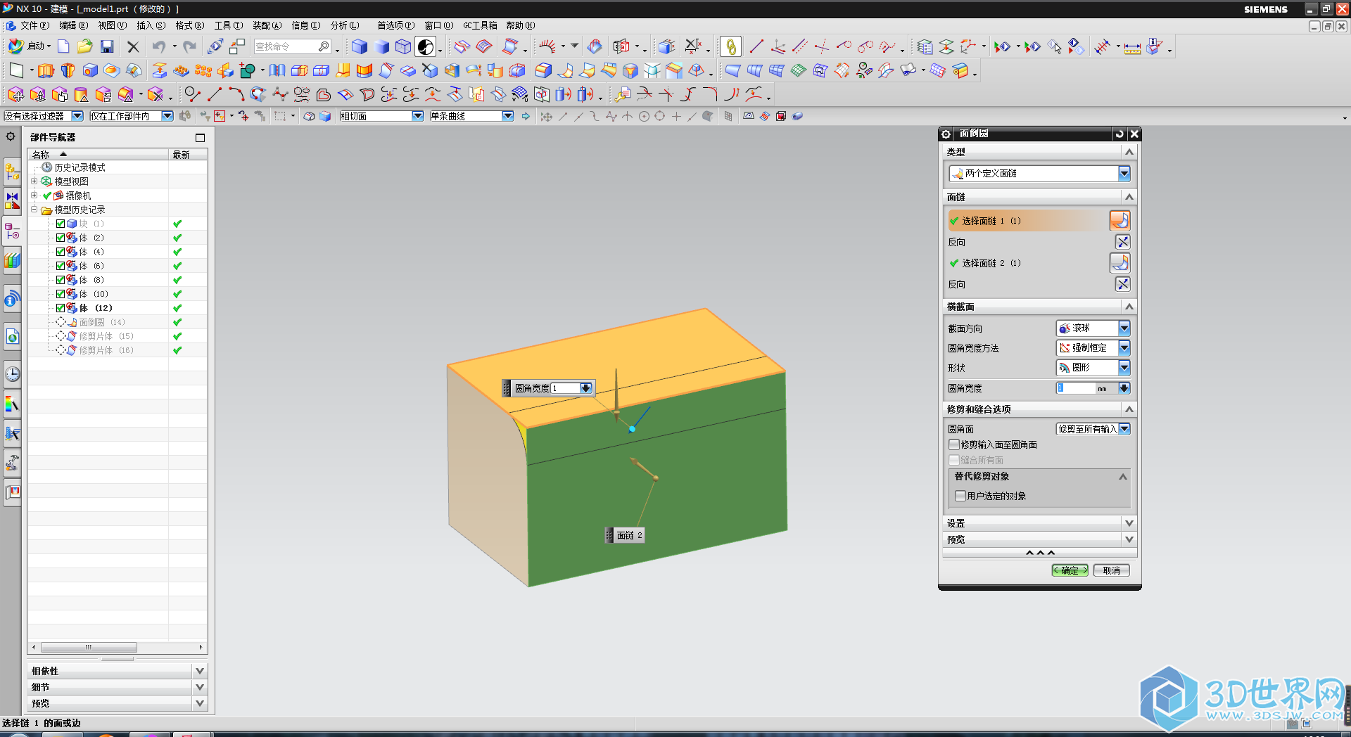
Task: Open the 文件 menu
Action: pos(34,25)
